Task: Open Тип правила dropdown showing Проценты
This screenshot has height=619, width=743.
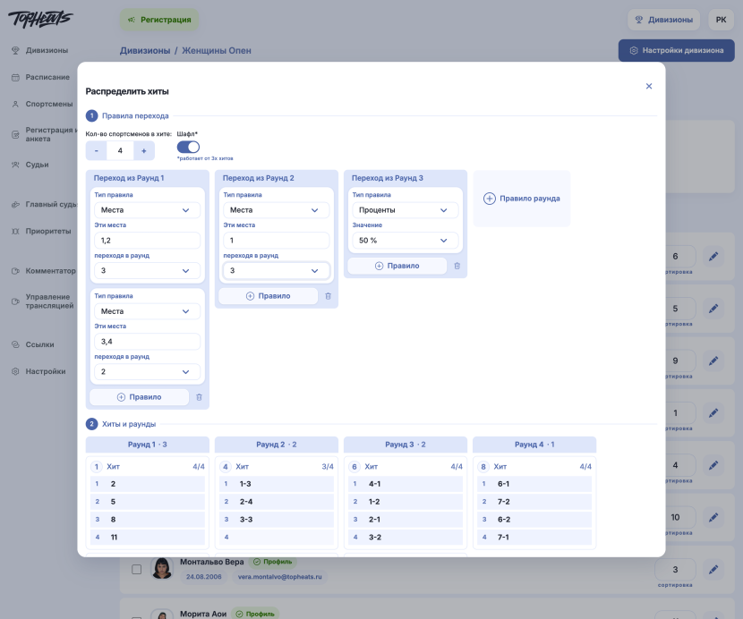Action: pos(406,210)
